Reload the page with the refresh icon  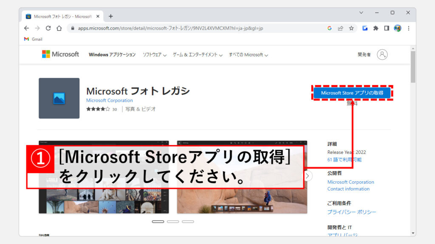click(48, 28)
